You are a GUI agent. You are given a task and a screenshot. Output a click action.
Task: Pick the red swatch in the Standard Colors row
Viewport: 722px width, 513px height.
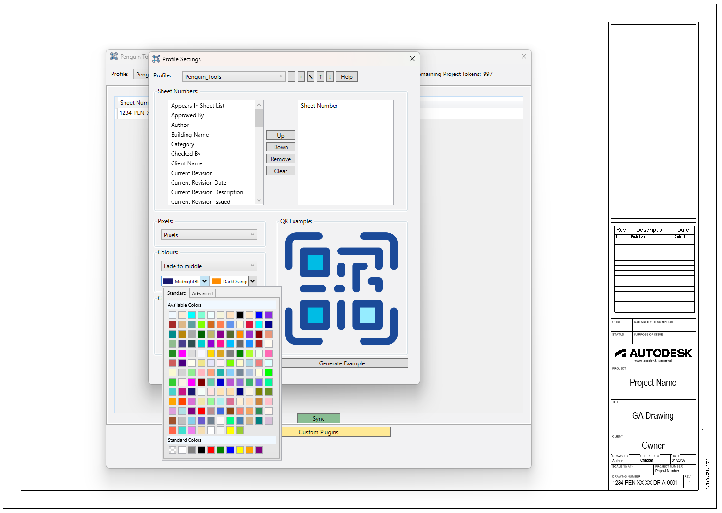pos(211,450)
